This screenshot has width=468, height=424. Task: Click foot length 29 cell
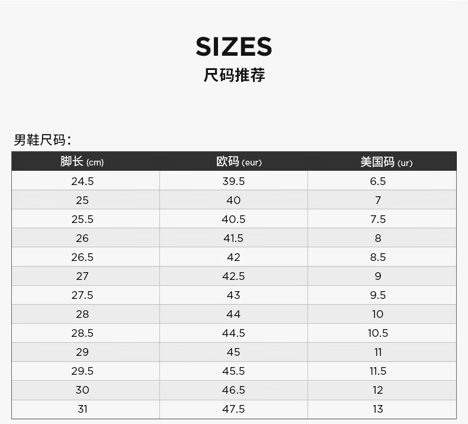[x=82, y=352]
